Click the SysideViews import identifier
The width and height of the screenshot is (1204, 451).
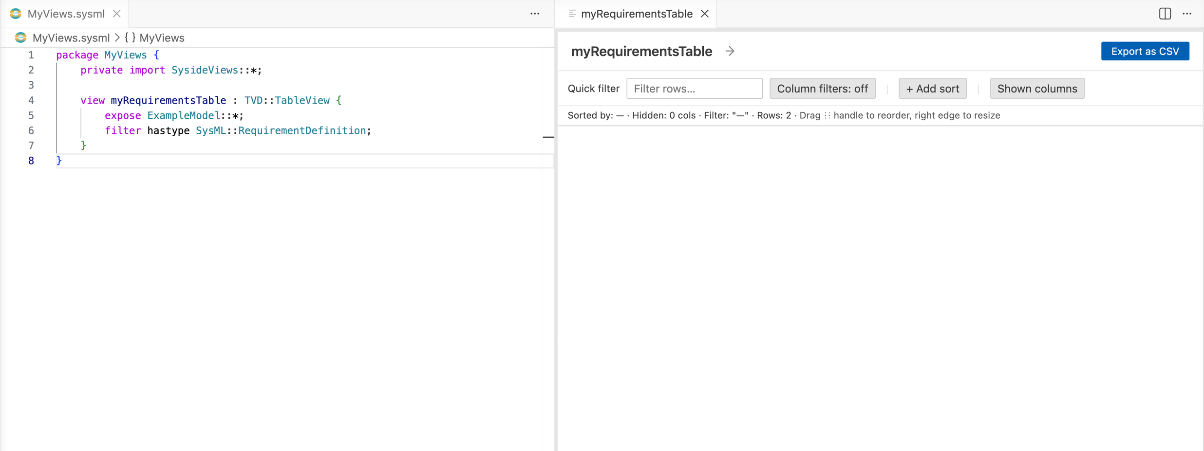click(205, 70)
